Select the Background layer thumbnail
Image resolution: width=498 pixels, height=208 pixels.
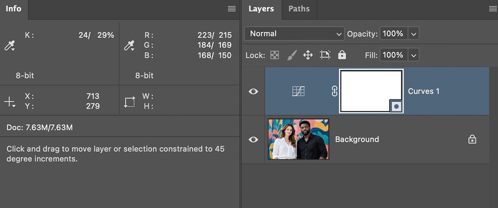tap(299, 139)
